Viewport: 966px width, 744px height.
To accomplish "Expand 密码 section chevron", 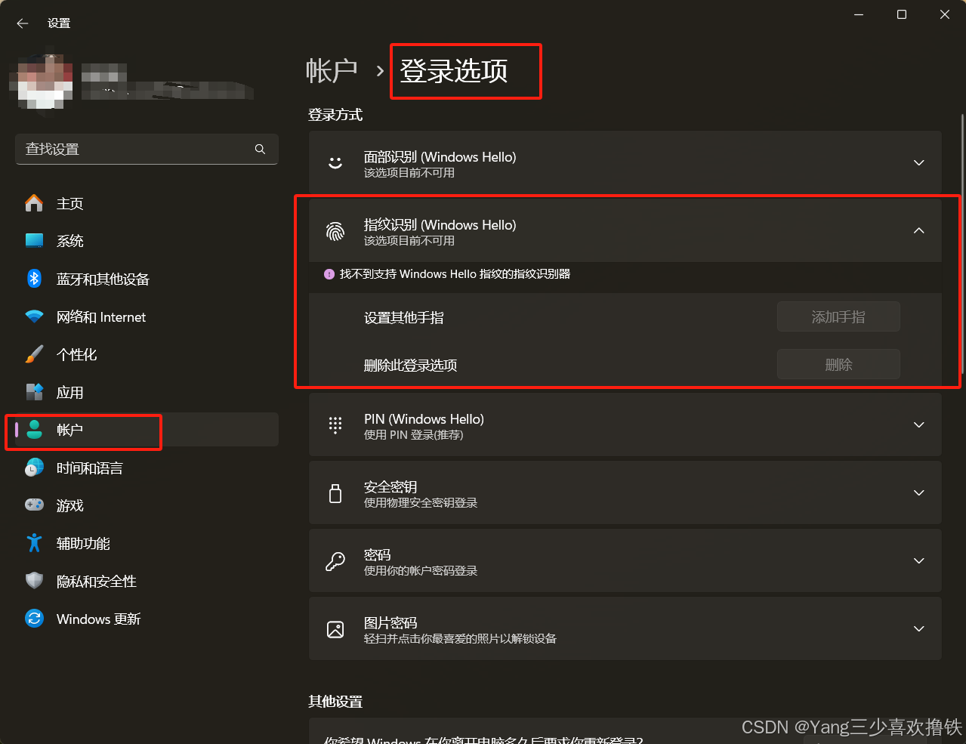I will pyautogui.click(x=919, y=560).
